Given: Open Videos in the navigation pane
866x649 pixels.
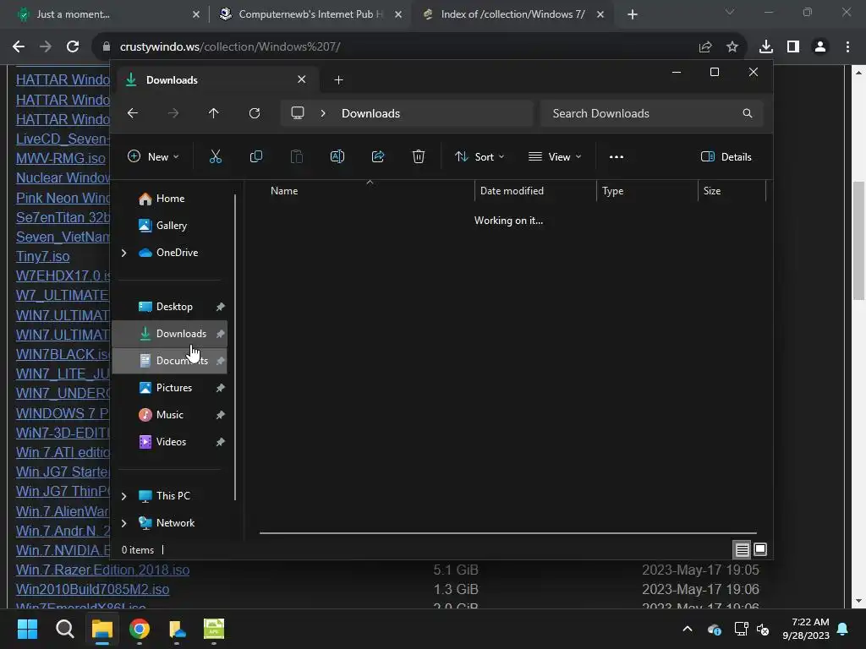Looking at the screenshot, I should tap(170, 442).
